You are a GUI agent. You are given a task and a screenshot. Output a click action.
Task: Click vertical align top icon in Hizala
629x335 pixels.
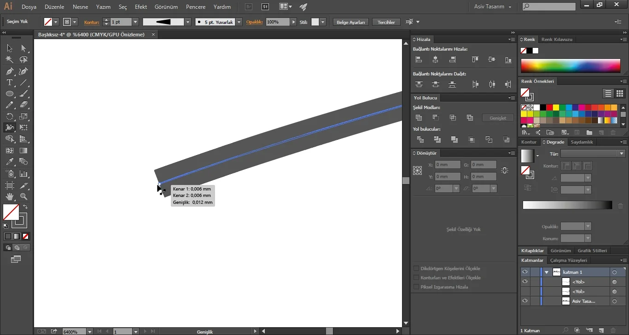pyautogui.click(x=475, y=59)
